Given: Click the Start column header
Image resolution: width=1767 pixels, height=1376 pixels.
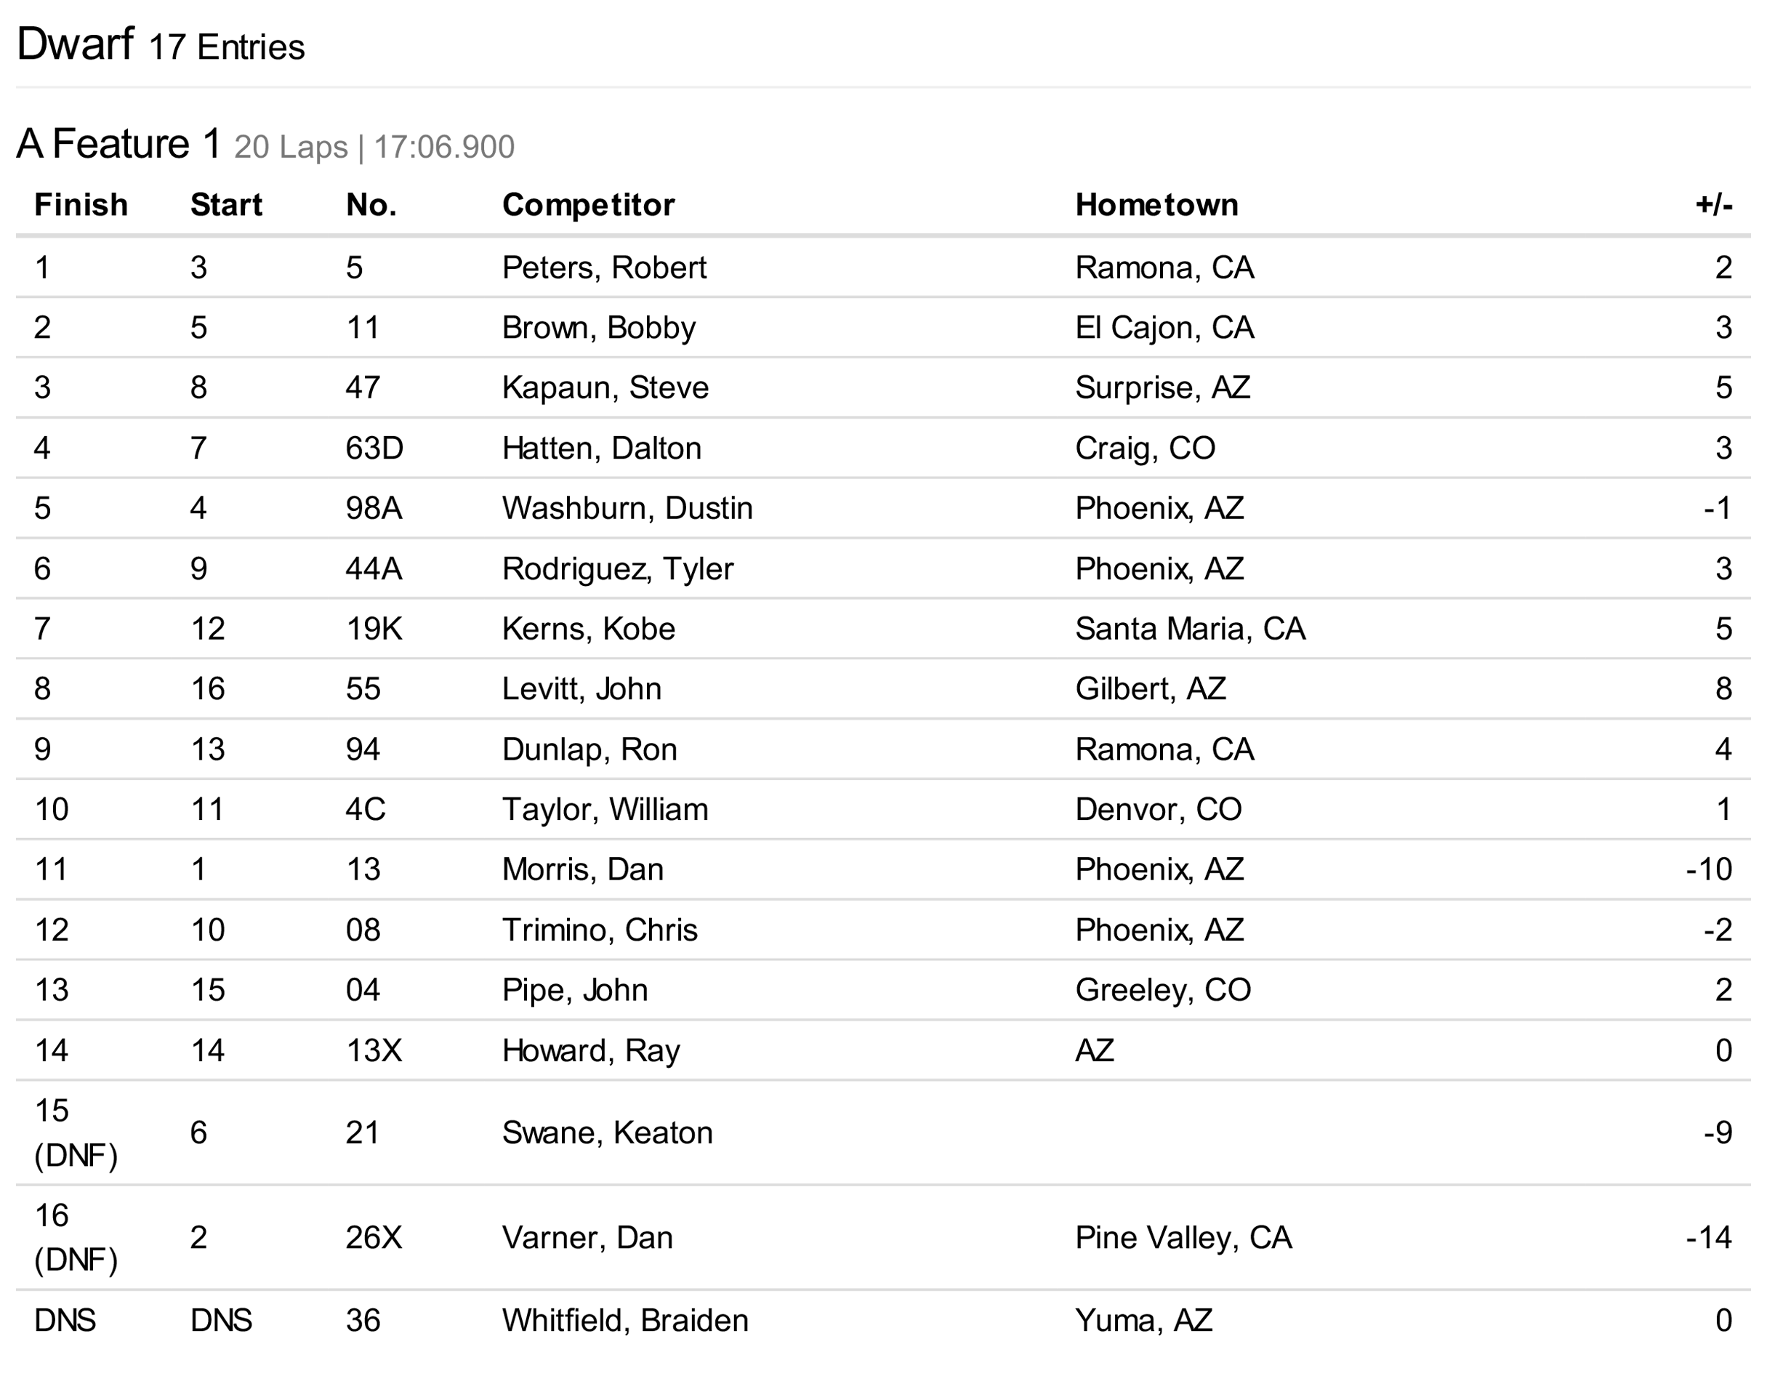Looking at the screenshot, I should click(x=226, y=206).
